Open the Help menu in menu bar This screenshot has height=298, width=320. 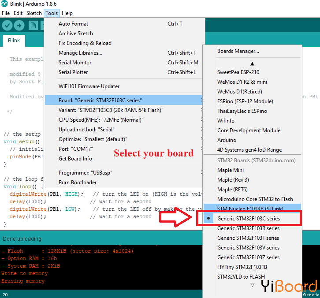pos(67,13)
